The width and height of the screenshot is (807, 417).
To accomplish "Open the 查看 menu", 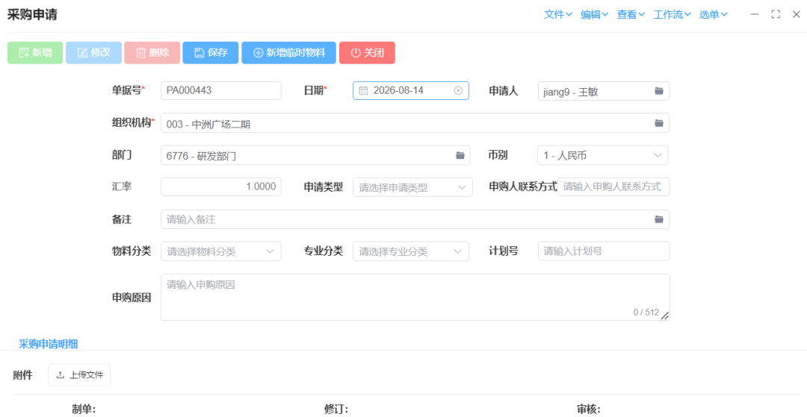I will point(631,14).
